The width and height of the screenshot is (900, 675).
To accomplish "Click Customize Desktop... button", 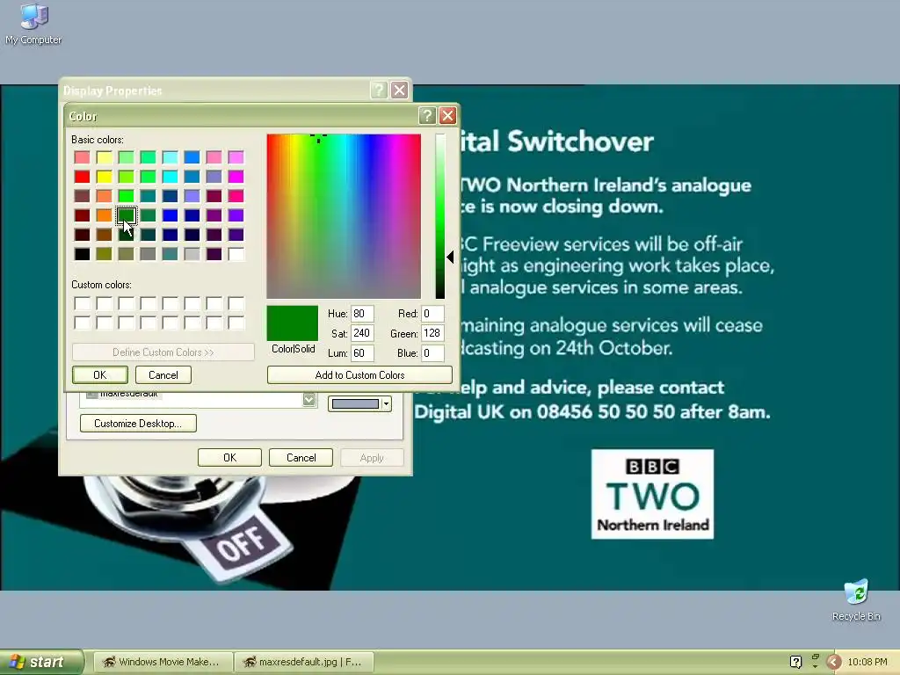I will (x=138, y=423).
